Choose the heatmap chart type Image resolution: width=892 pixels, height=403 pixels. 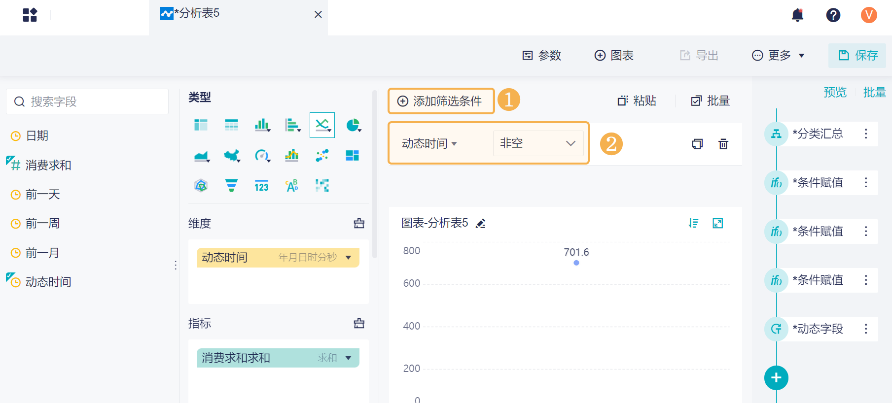(x=322, y=186)
